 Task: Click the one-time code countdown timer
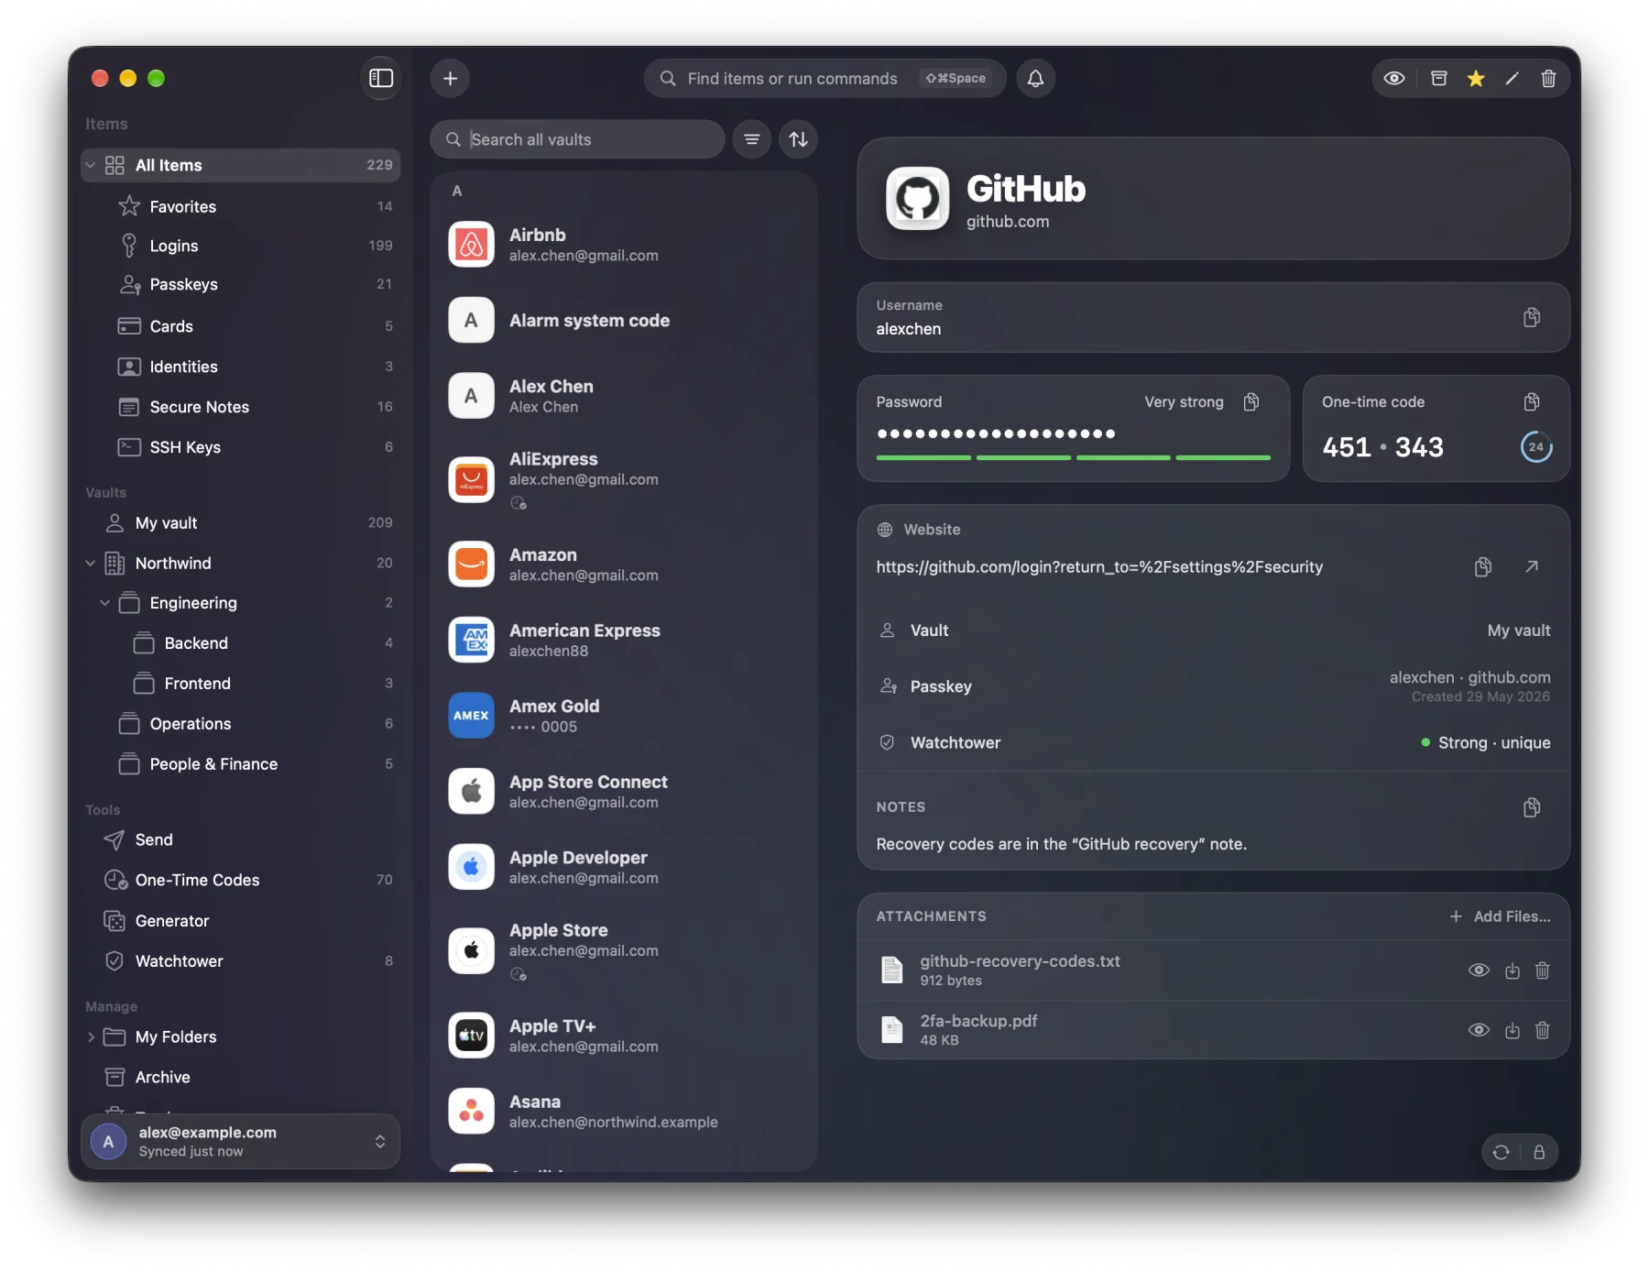1535,447
